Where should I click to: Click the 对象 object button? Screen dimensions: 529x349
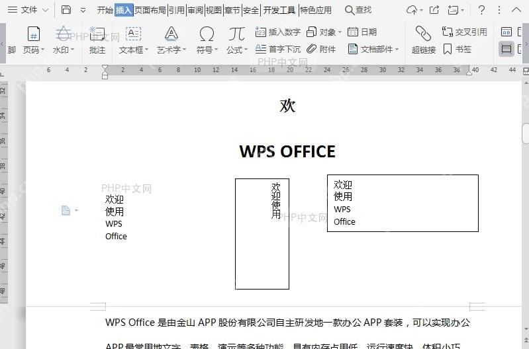click(x=321, y=32)
